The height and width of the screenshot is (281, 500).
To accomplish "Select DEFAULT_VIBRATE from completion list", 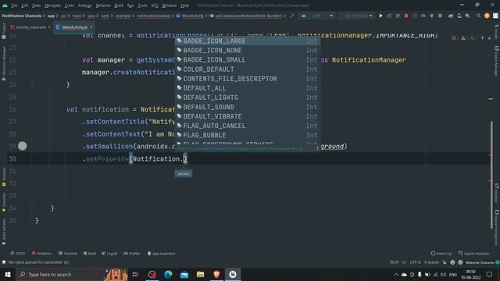I will (248, 116).
